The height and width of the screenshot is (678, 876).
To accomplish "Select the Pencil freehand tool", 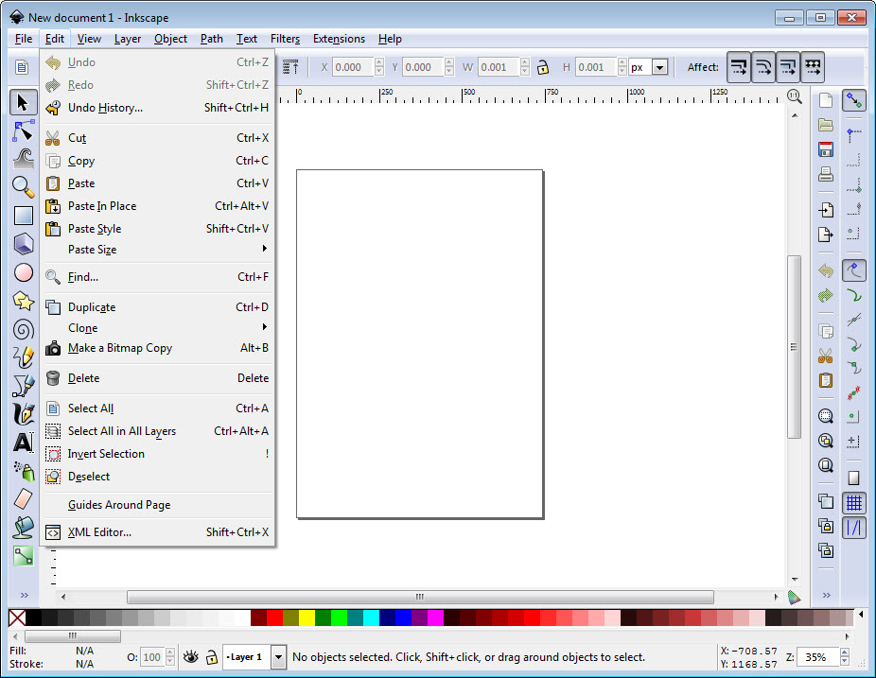I will pyautogui.click(x=23, y=357).
